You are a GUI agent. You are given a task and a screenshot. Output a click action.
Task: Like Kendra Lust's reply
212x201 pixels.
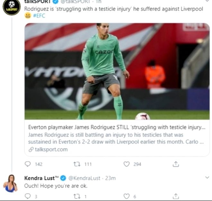click(126, 196)
